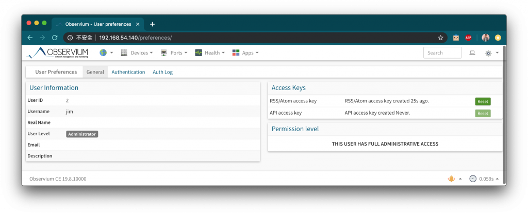The image size is (528, 214).
Task: Click the Observium CE 19.8.10000 version text
Action: pos(58,179)
